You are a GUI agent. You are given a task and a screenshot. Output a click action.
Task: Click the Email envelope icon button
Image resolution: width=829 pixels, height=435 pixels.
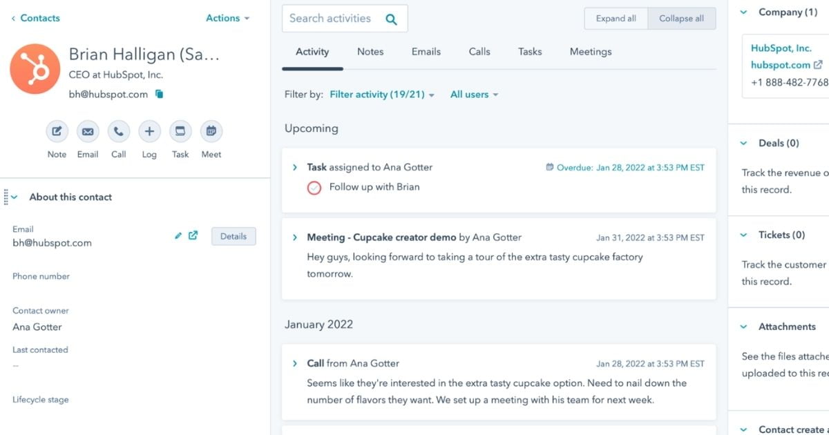tap(88, 131)
